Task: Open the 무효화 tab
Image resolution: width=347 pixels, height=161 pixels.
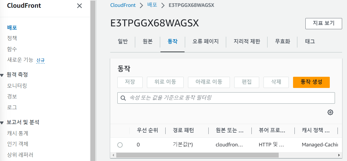Action: pyautogui.click(x=282, y=42)
